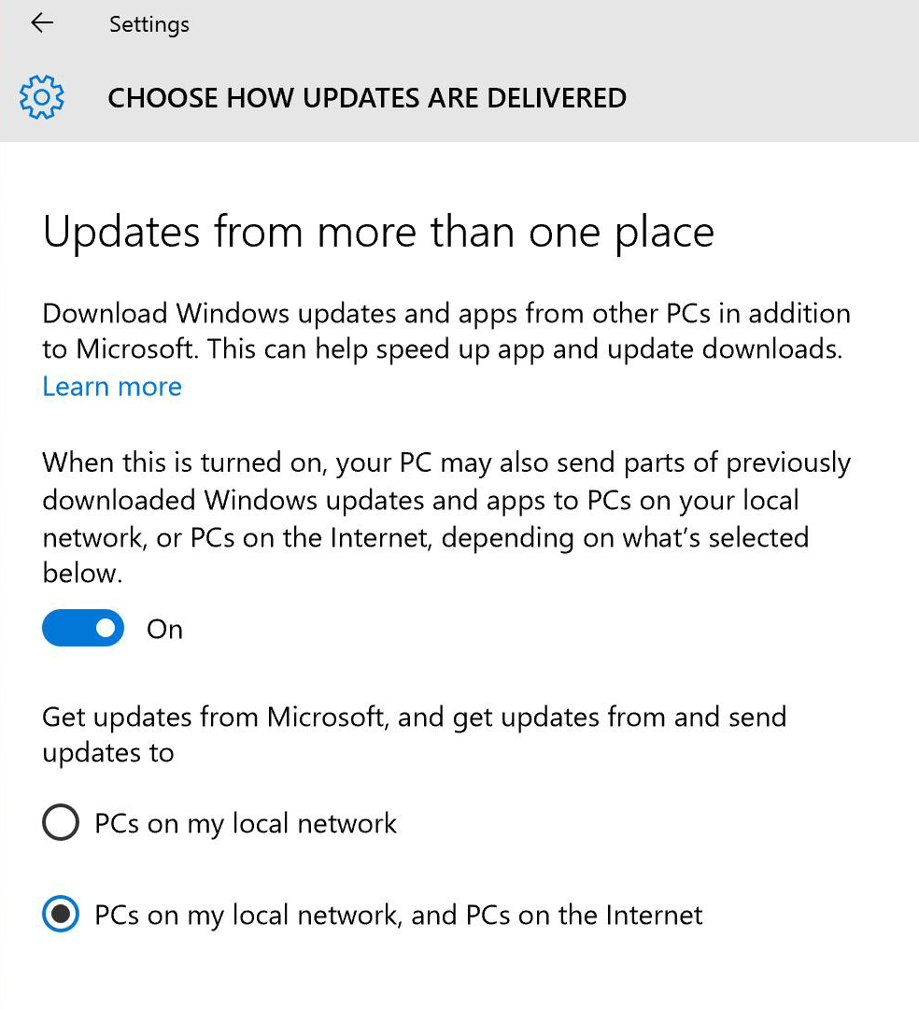This screenshot has width=919, height=1009.
Task: Click Learn more about update downloads
Action: (x=111, y=386)
